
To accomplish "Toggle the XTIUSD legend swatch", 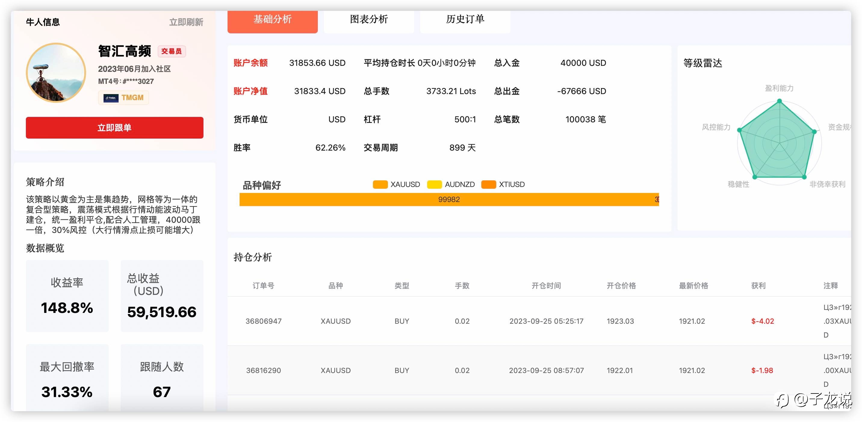I will [488, 185].
